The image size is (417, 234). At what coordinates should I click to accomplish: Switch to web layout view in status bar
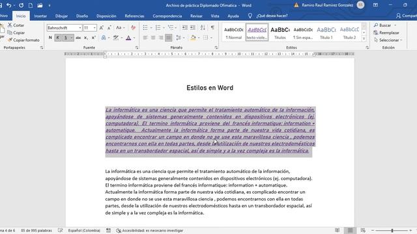(363, 230)
